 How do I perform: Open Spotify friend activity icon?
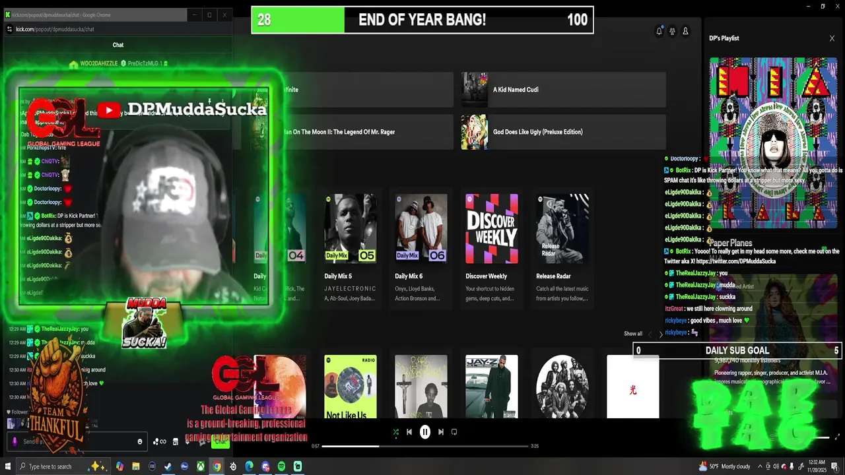(672, 31)
